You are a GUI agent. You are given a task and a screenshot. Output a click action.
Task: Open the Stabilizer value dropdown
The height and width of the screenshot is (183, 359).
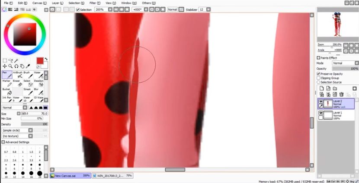208,9
